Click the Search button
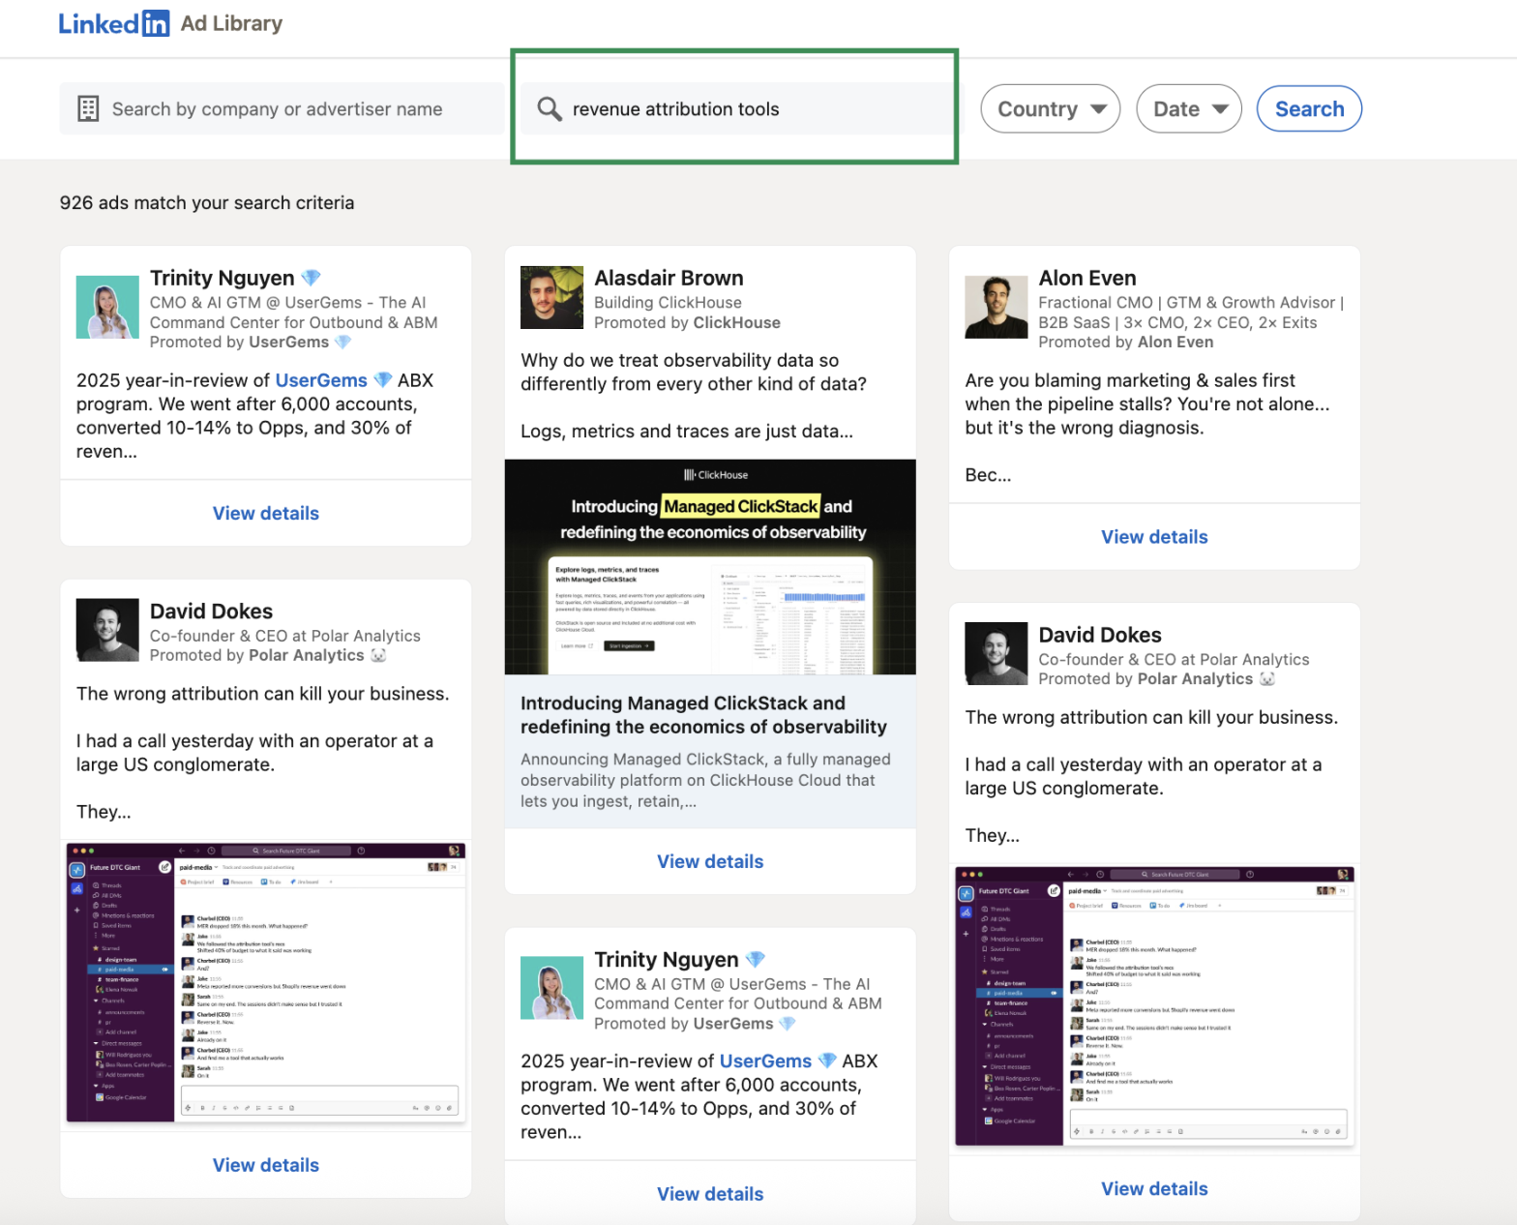Viewport: 1517px width, 1225px height. (x=1309, y=108)
